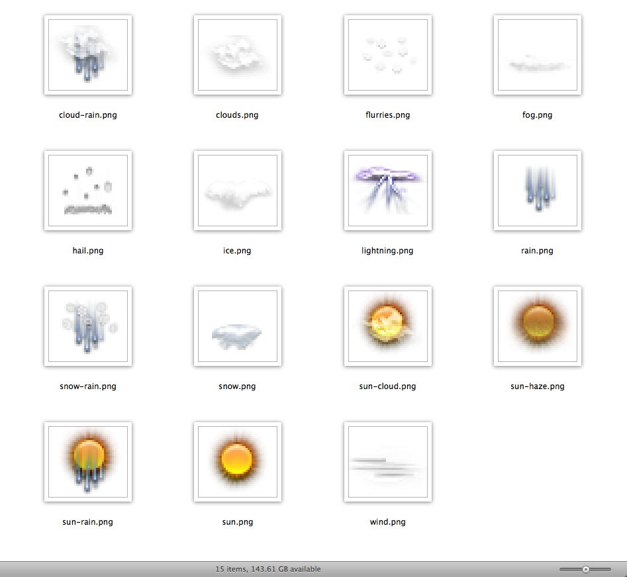Select the rain.png thumbnail icon

[x=538, y=191]
